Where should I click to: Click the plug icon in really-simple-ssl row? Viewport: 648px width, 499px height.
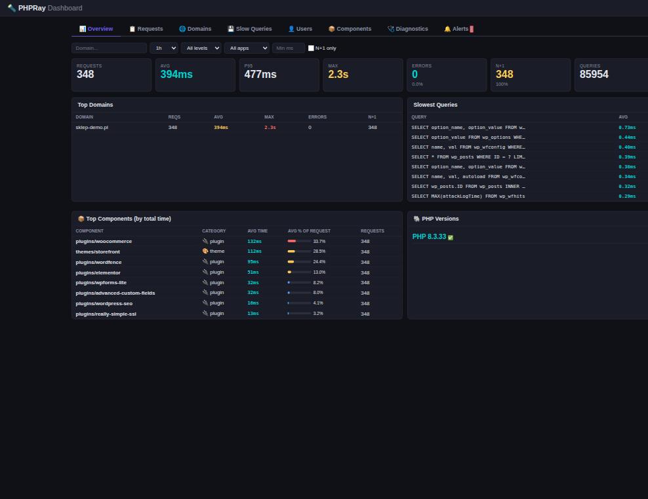(x=205, y=313)
